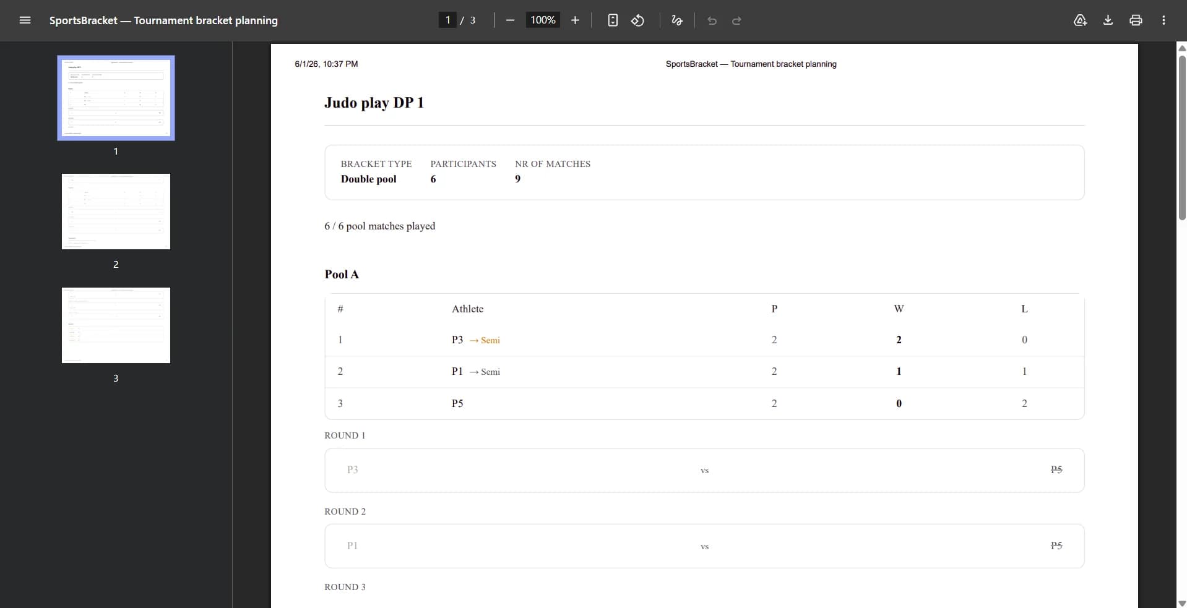Click the scrollbar up arrow
The image size is (1187, 608).
(x=1182, y=48)
